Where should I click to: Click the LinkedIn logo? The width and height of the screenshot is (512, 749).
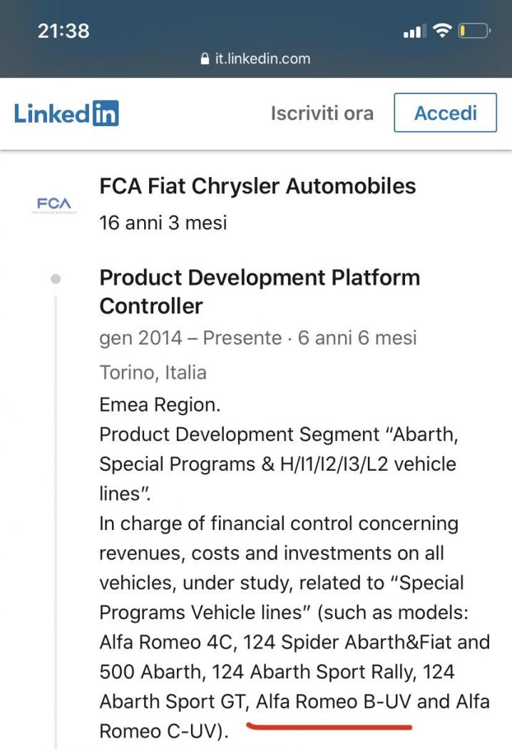pyautogui.click(x=66, y=113)
